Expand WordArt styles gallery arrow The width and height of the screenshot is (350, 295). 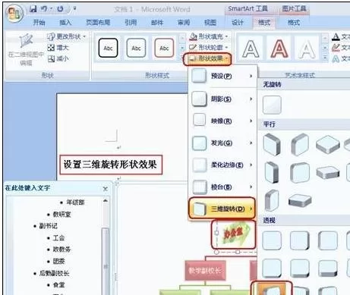pos(325,58)
